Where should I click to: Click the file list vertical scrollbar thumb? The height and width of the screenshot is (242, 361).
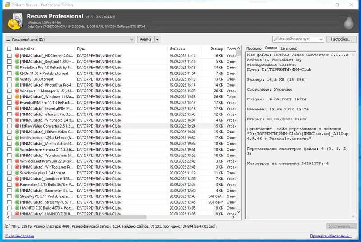[239, 53]
